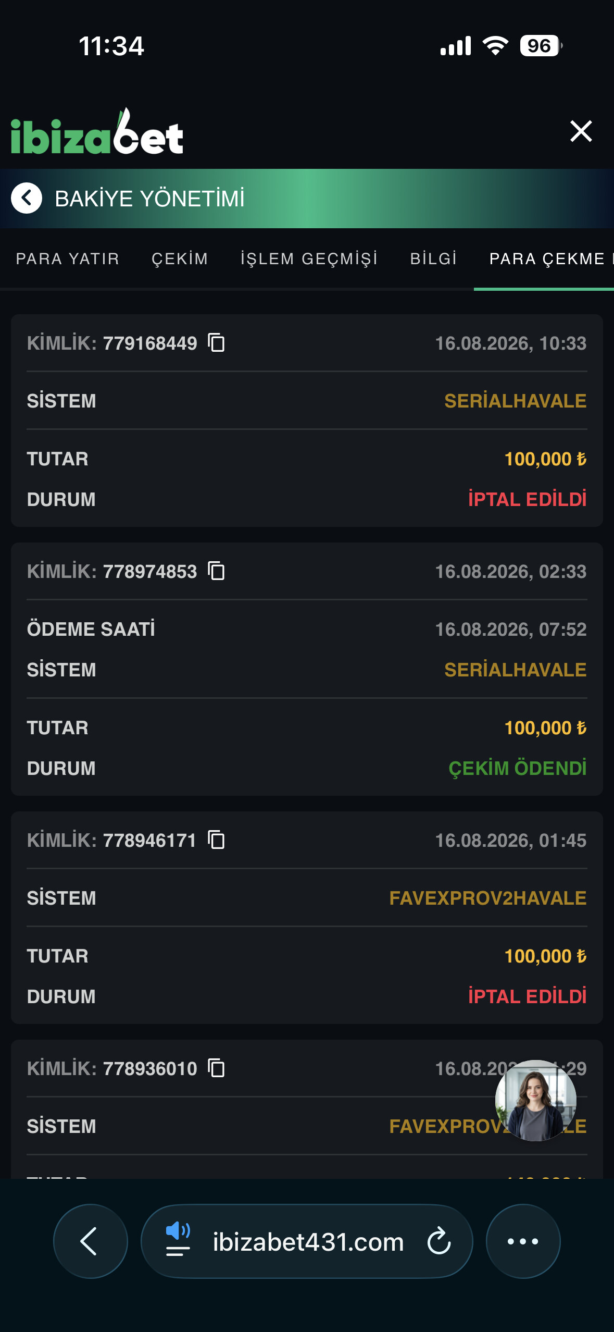Open the İşlem Geçmişi tab
This screenshot has width=614, height=1332.
[x=309, y=259]
